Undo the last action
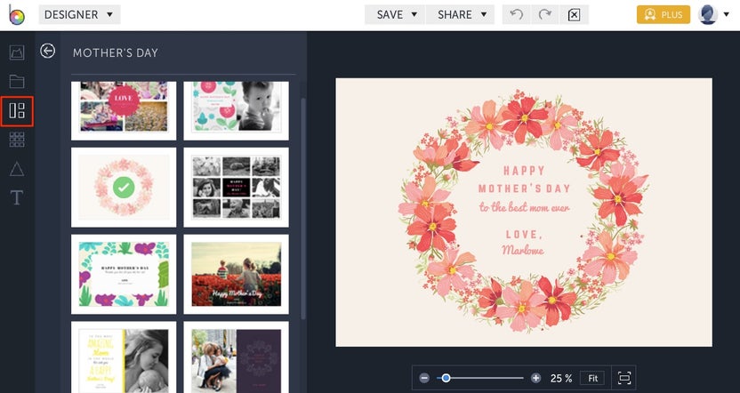740x393 pixels. click(x=517, y=14)
